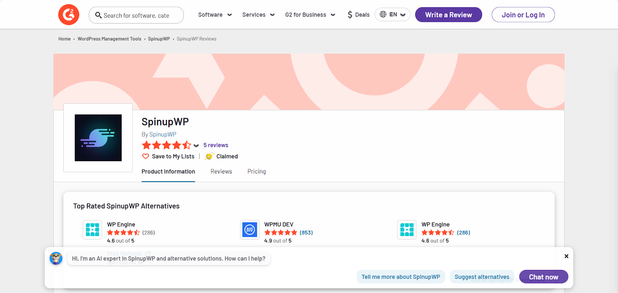
Task: Click the Chat now button
Action: coord(543,277)
